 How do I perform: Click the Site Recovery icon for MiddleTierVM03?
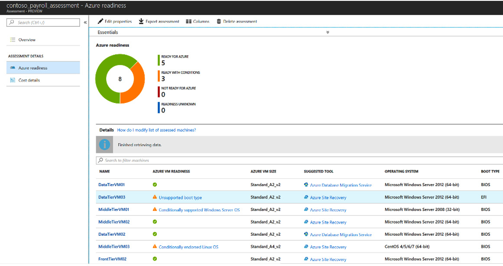click(x=306, y=247)
